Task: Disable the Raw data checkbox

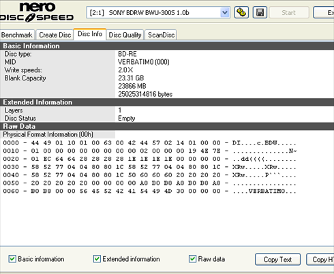Action: pos(192,259)
